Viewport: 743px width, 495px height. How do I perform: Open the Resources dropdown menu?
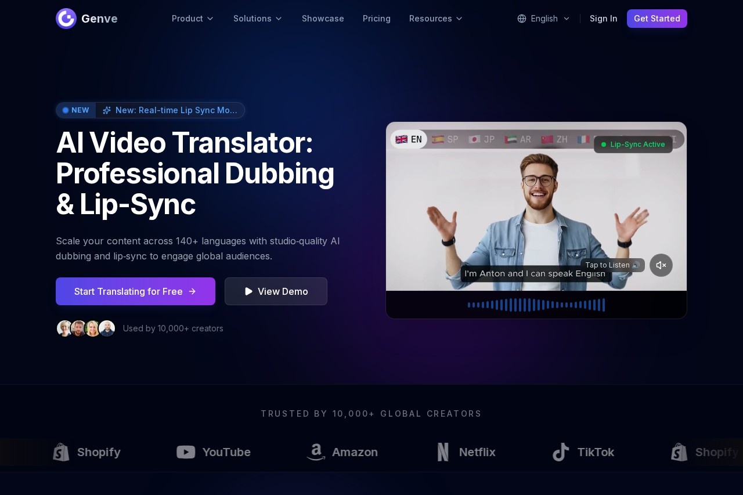pyautogui.click(x=436, y=19)
